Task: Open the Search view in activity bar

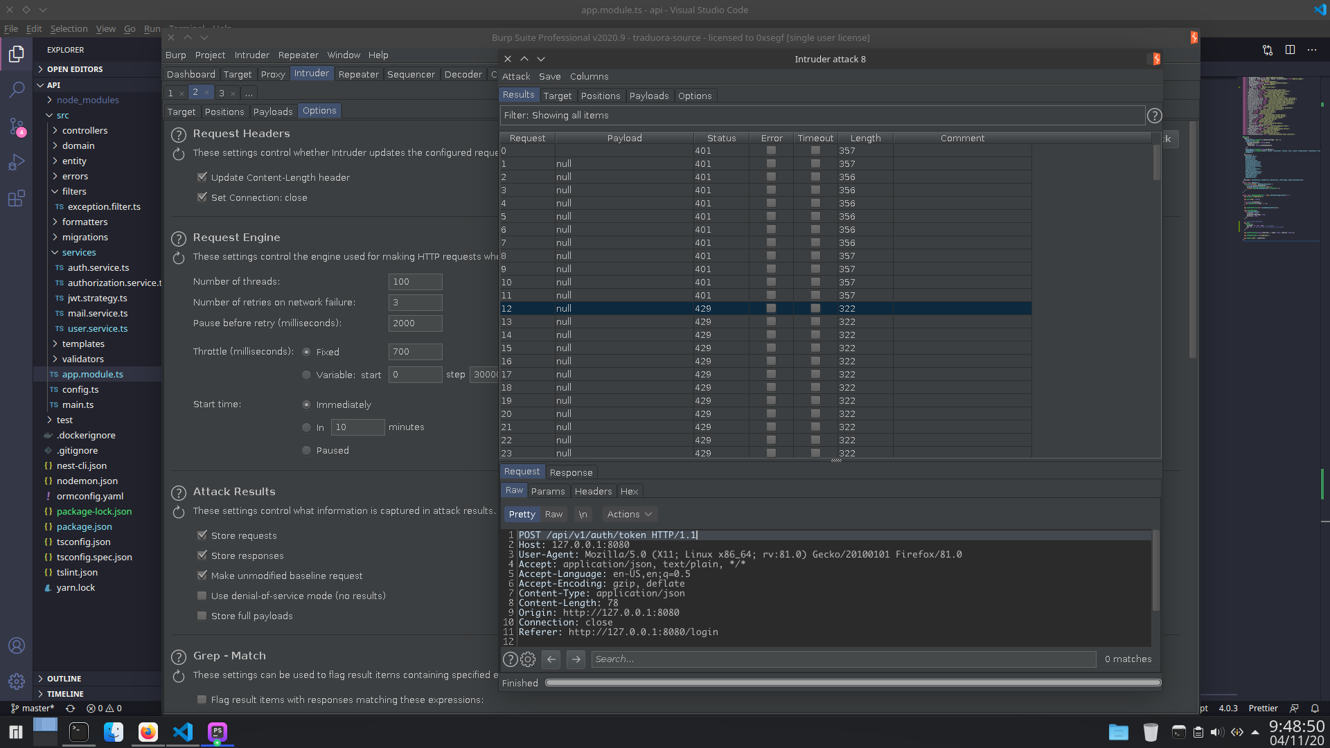Action: (17, 89)
